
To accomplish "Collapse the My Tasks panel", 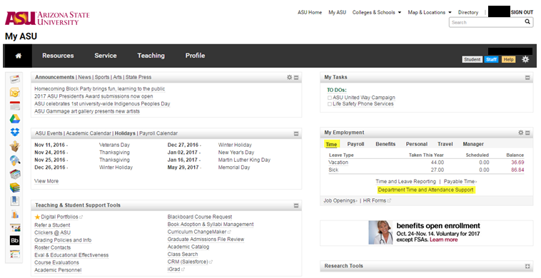I will coord(527,78).
